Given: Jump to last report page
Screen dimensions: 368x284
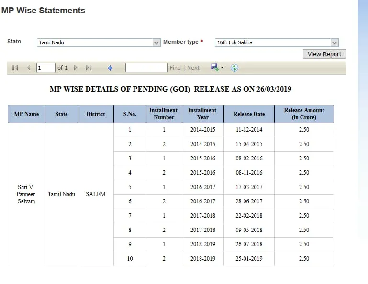Looking at the screenshot, I should [89, 68].
